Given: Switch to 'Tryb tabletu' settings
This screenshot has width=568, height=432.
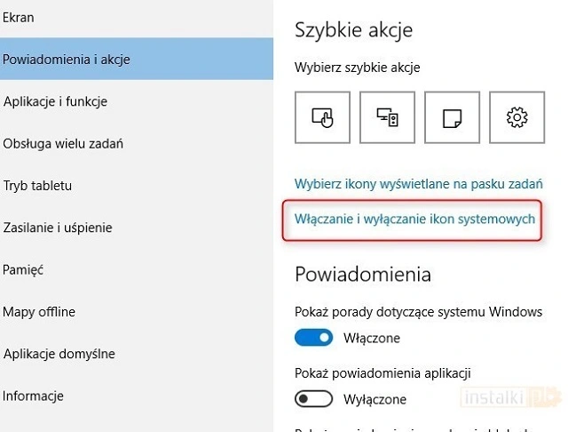Looking at the screenshot, I should tap(37, 186).
